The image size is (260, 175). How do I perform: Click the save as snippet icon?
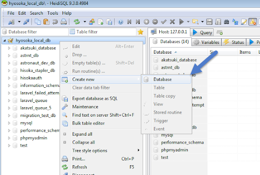tap(218, 22)
